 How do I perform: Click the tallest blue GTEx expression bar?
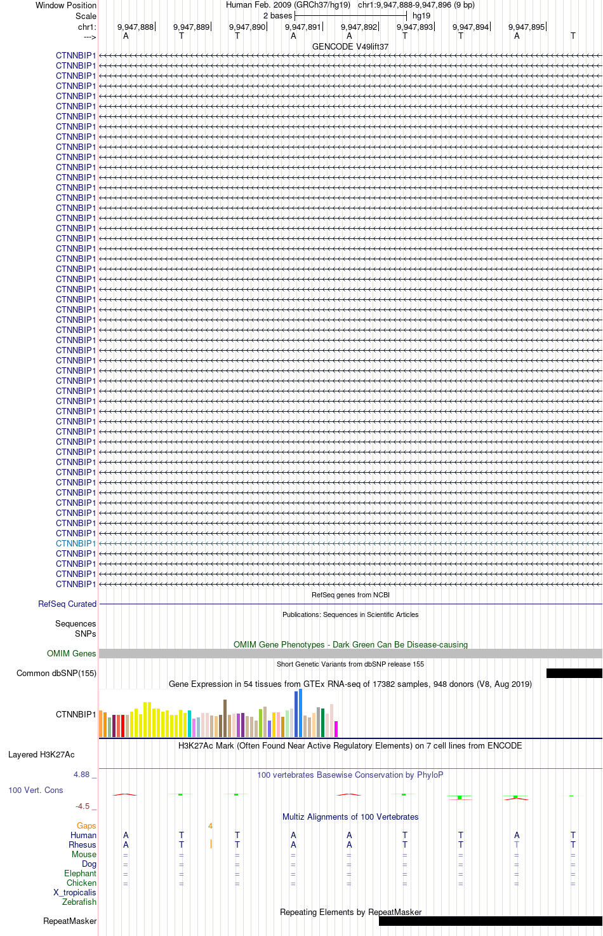coord(300,713)
